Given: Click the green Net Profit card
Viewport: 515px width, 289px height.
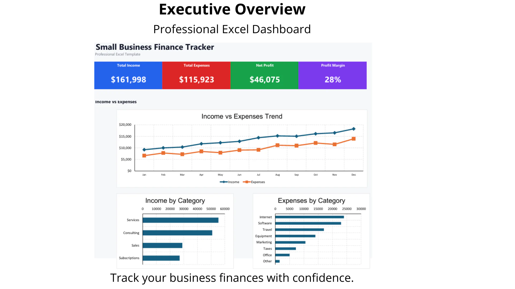Looking at the screenshot, I should [x=264, y=75].
